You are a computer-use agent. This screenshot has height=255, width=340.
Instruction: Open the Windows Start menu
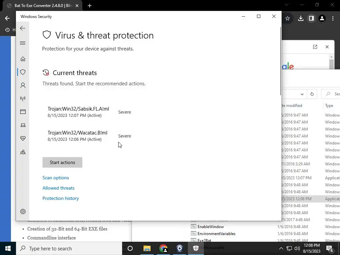click(8, 248)
